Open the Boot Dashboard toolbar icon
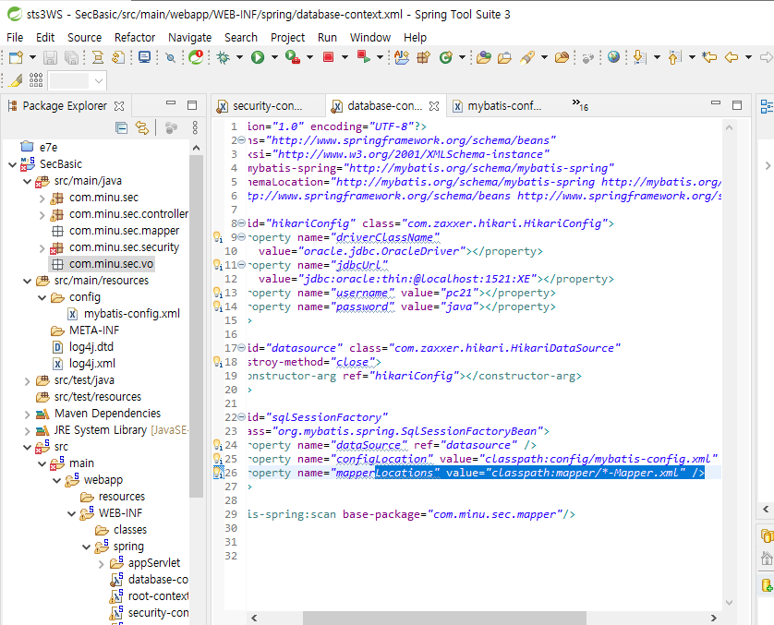 click(x=196, y=58)
